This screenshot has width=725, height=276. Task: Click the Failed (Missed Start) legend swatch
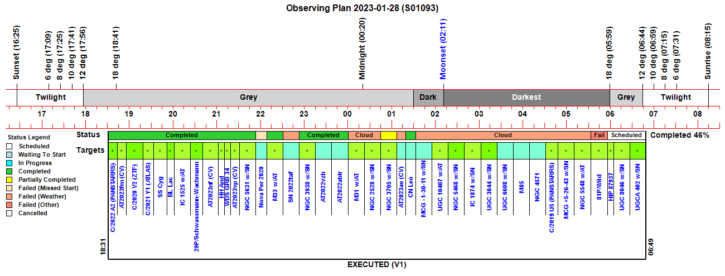[x=10, y=188]
